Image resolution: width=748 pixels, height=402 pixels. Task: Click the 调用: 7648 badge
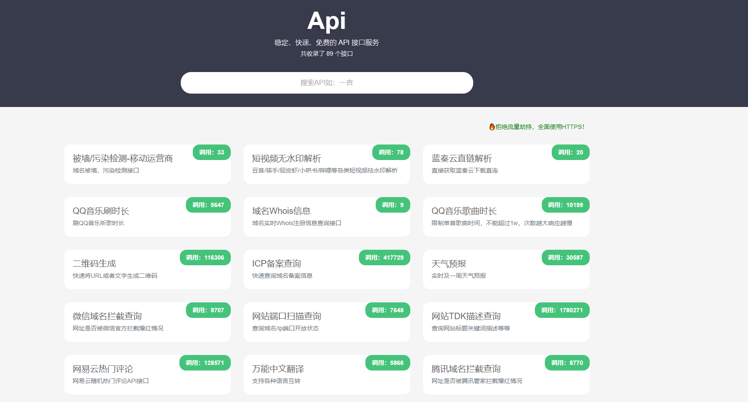(388, 310)
